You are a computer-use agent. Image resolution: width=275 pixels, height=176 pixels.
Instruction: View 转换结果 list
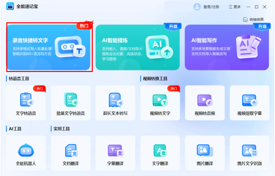click(x=253, y=20)
